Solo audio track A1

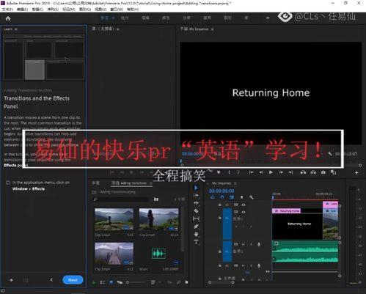click(251, 244)
